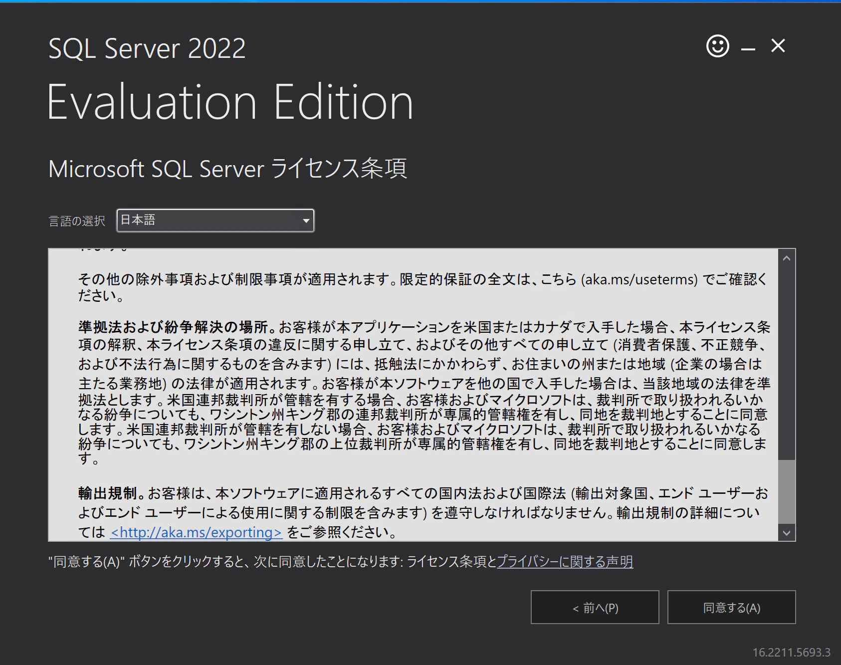Click the scroll-up arrow of license text
The height and width of the screenshot is (665, 841).
(787, 258)
